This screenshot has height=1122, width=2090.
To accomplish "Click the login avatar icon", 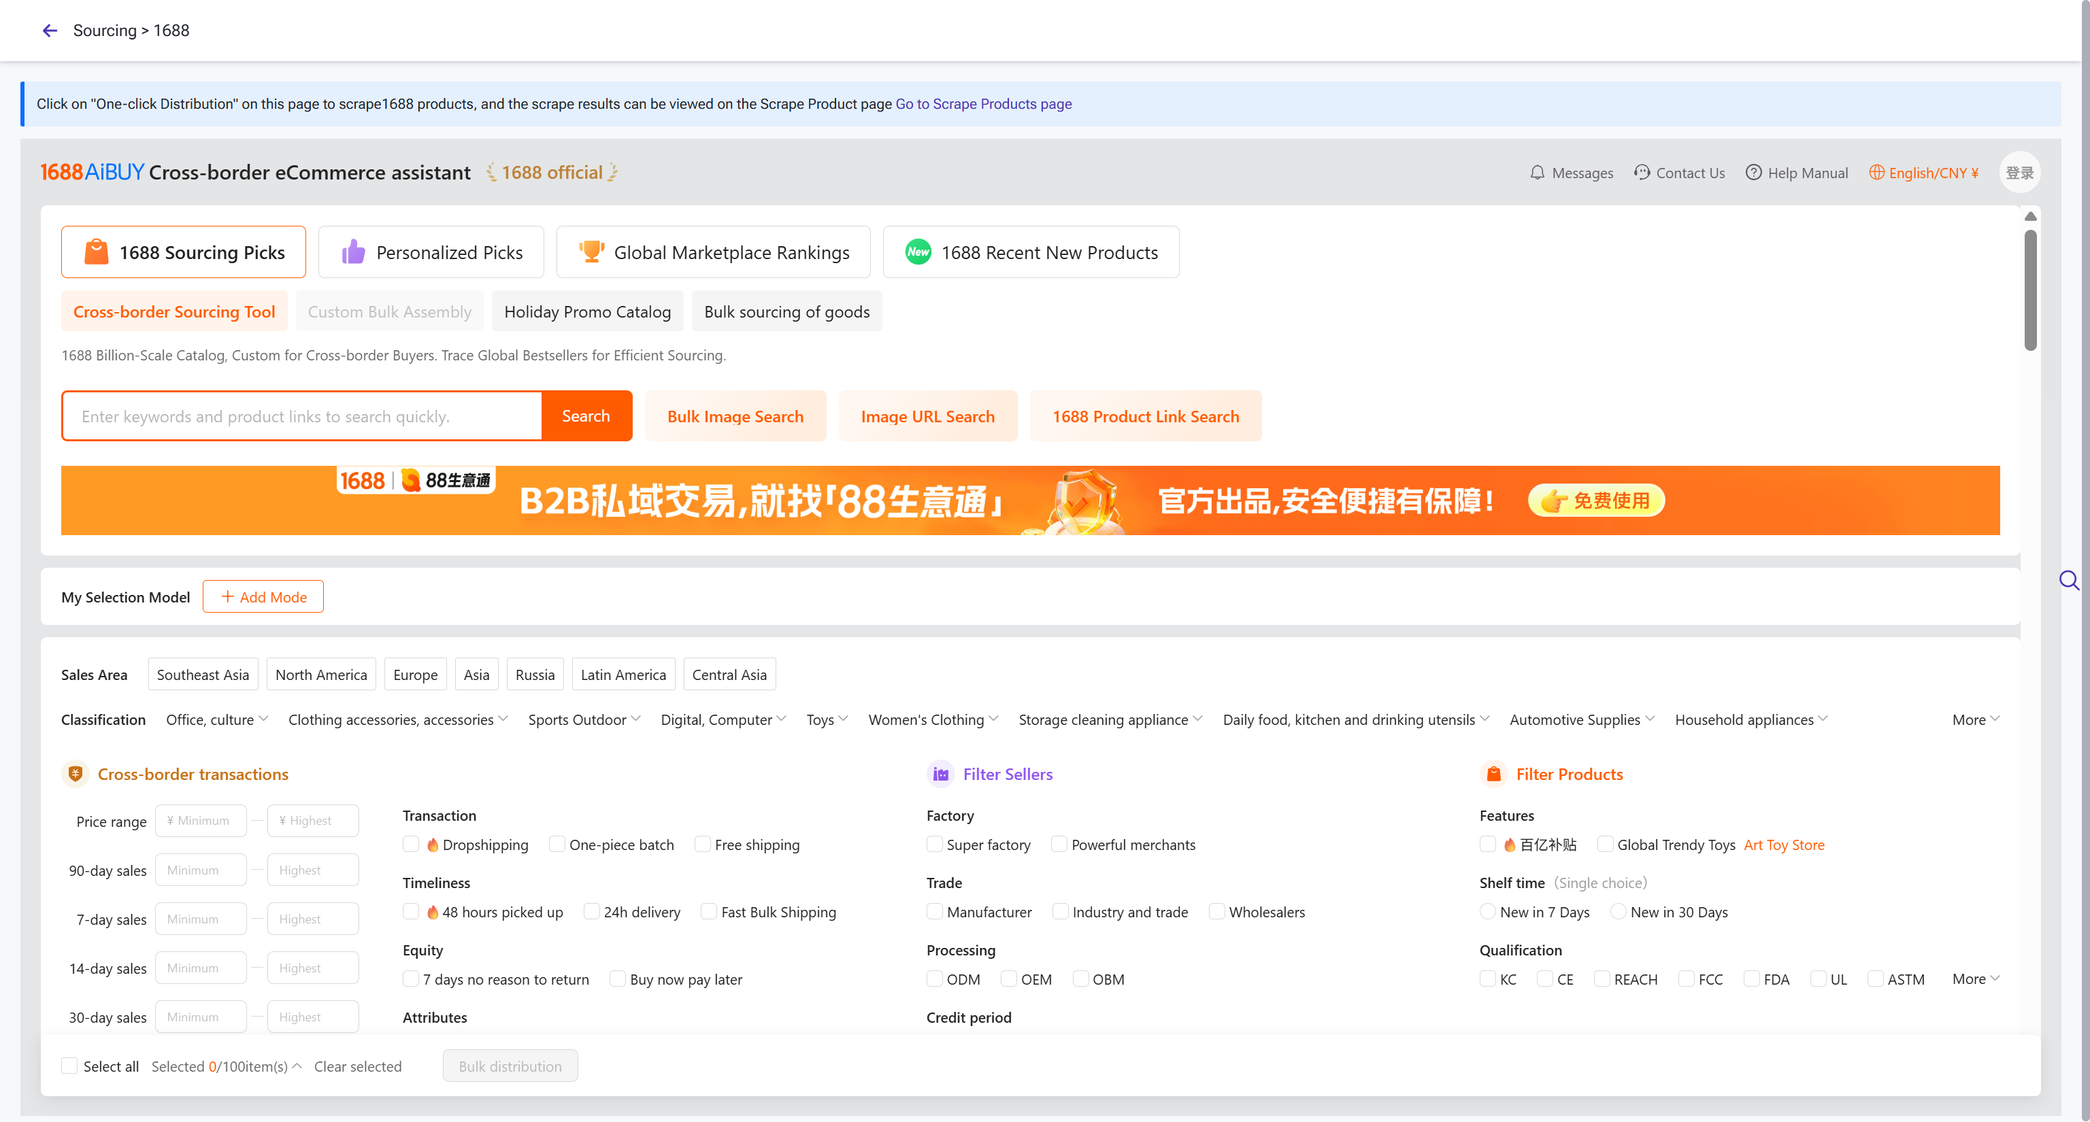I will (x=2019, y=173).
